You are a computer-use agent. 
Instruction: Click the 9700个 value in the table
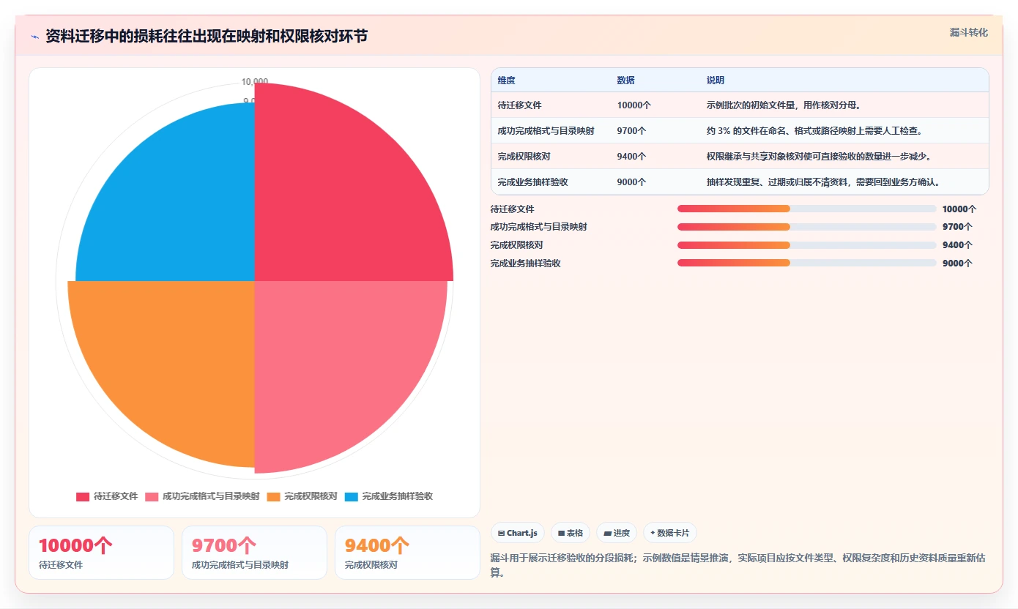[x=631, y=130]
